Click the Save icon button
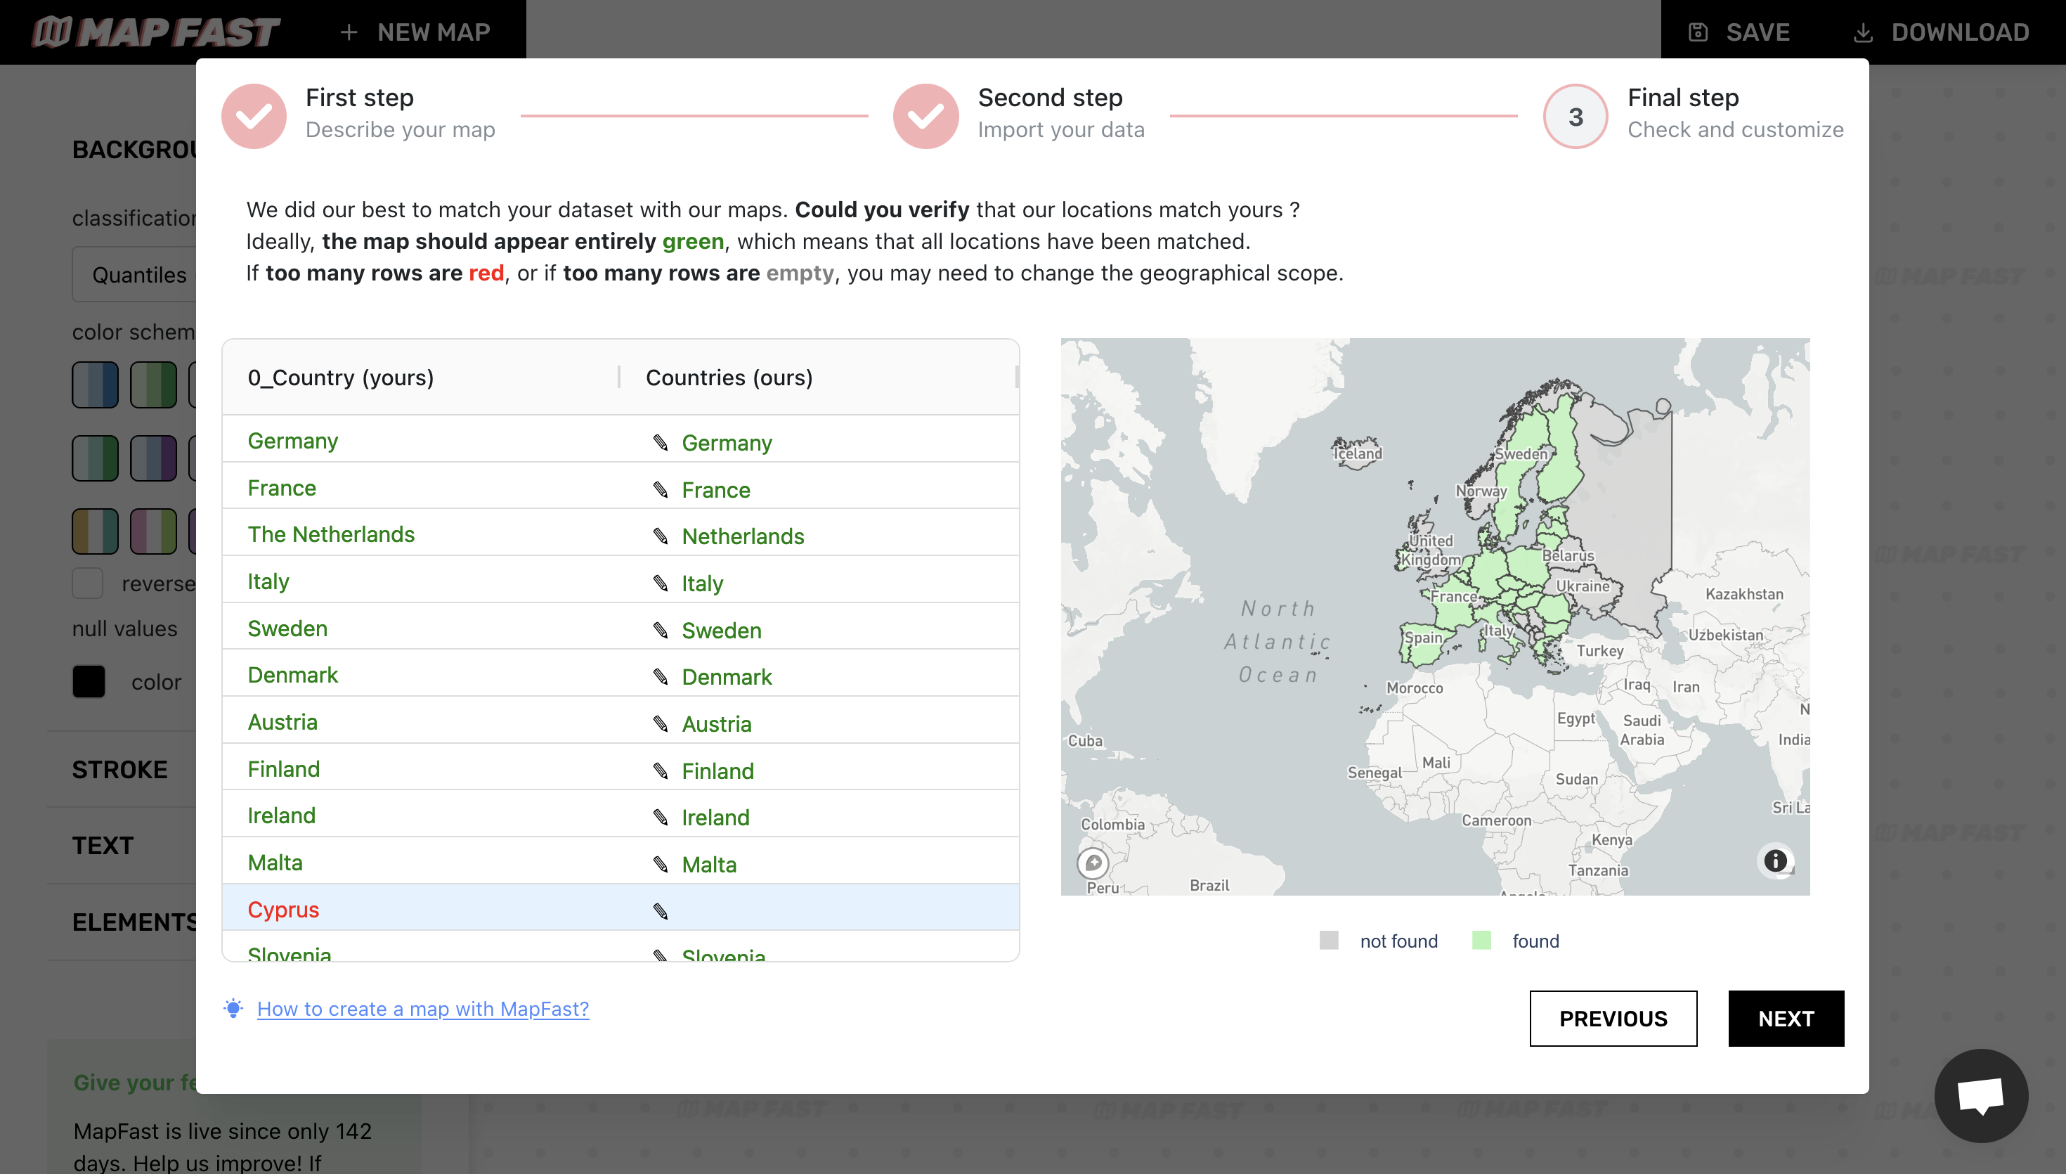The image size is (2066, 1174). (x=1698, y=31)
